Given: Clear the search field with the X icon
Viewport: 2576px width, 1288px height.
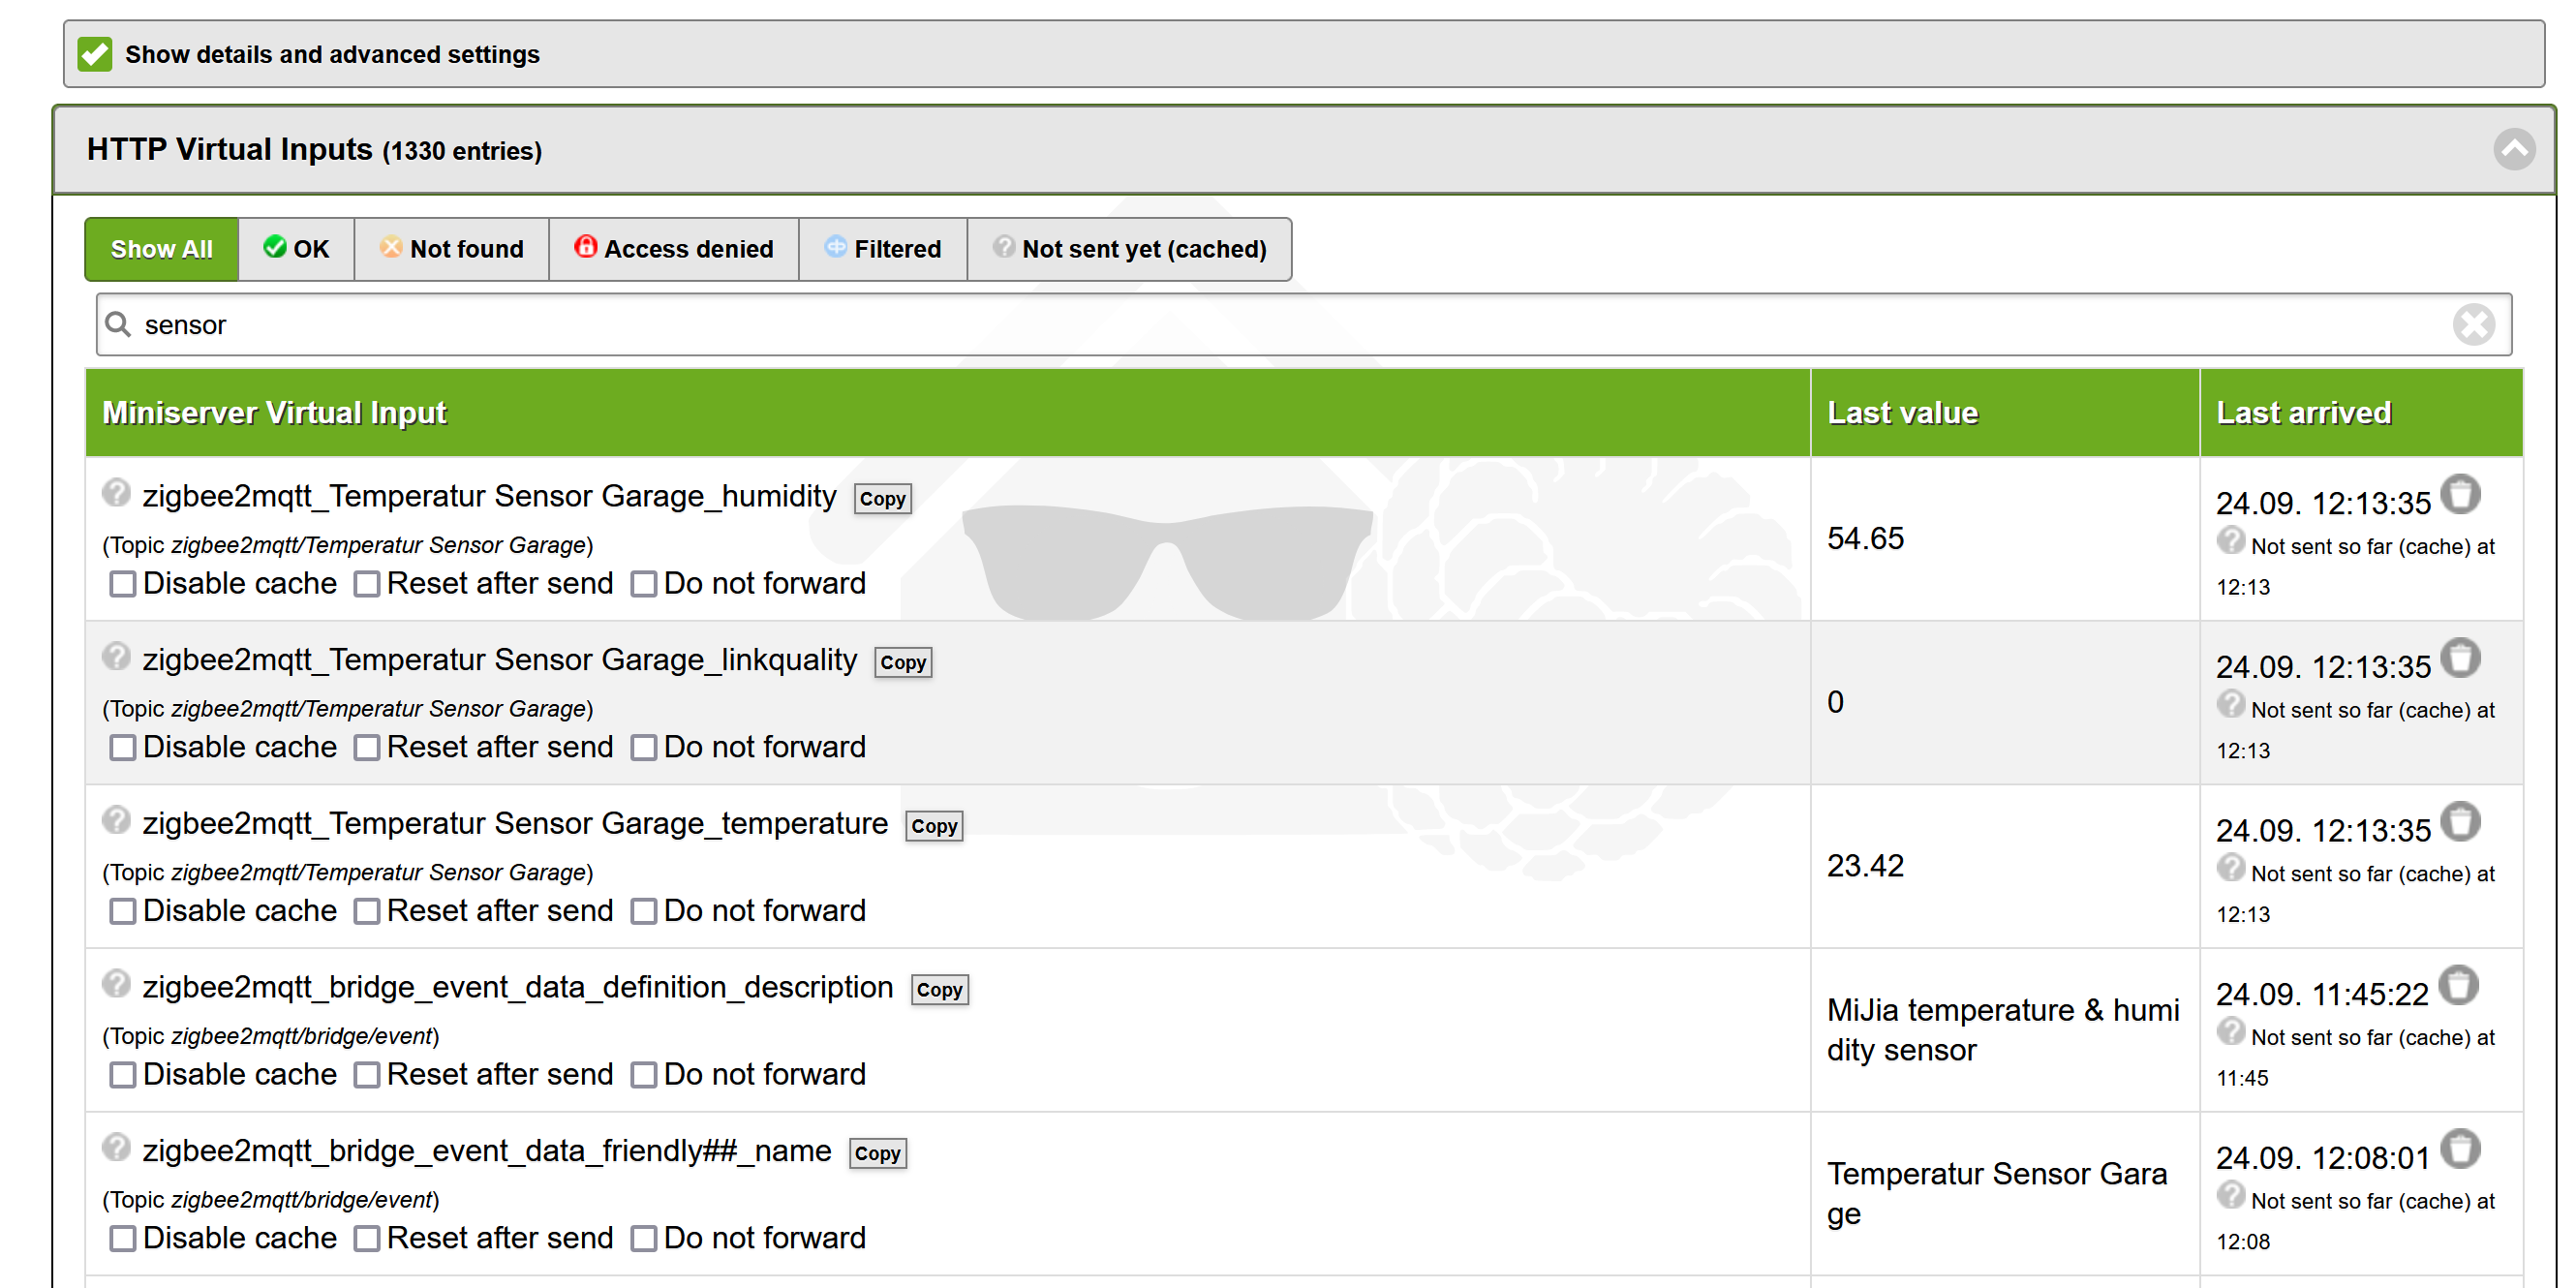Looking at the screenshot, I should [2473, 325].
